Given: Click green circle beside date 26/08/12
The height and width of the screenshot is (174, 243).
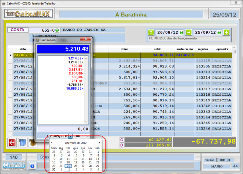Looking at the screenshot, I should point(181,32).
